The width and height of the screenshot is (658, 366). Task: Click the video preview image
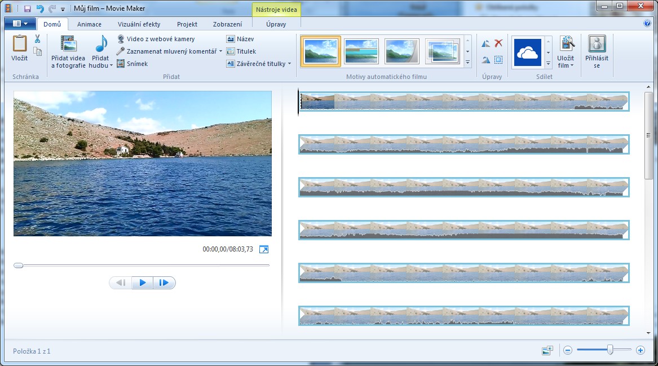pyautogui.click(x=143, y=164)
